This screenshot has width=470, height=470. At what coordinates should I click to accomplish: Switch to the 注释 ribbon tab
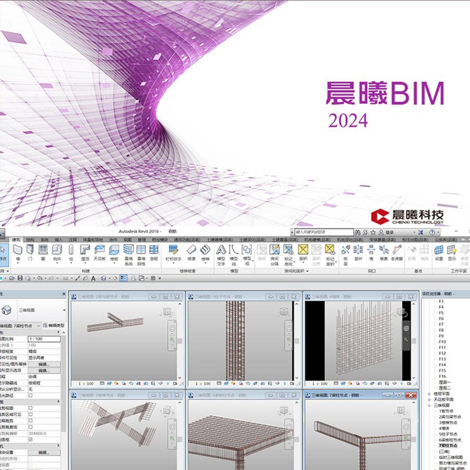[73, 240]
